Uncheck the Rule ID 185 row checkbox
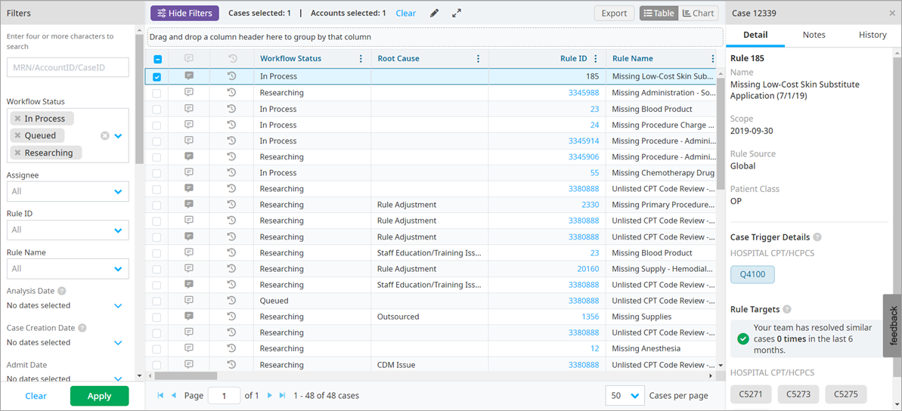This screenshot has height=411, width=902. pyautogui.click(x=157, y=76)
